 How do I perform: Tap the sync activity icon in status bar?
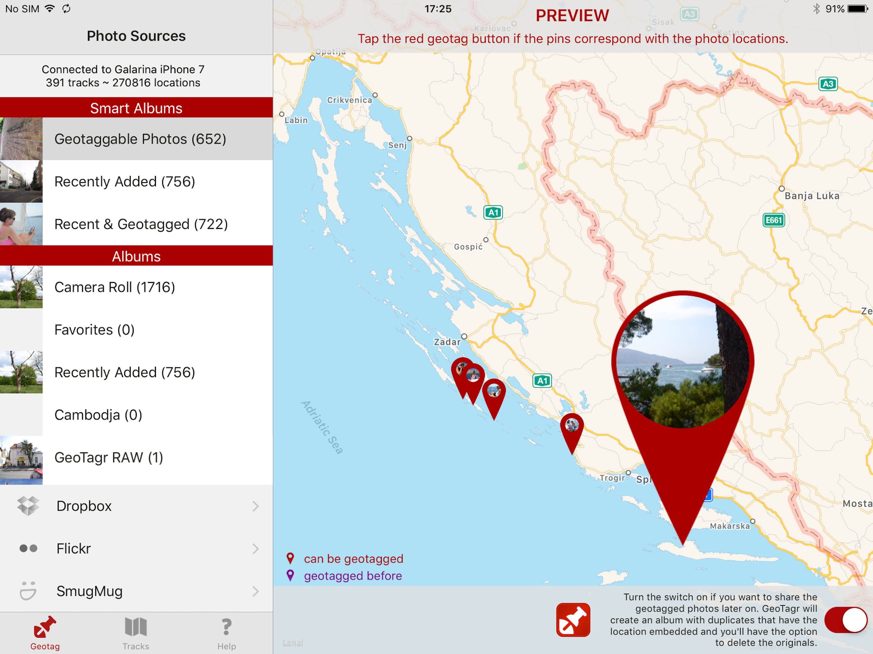66,8
